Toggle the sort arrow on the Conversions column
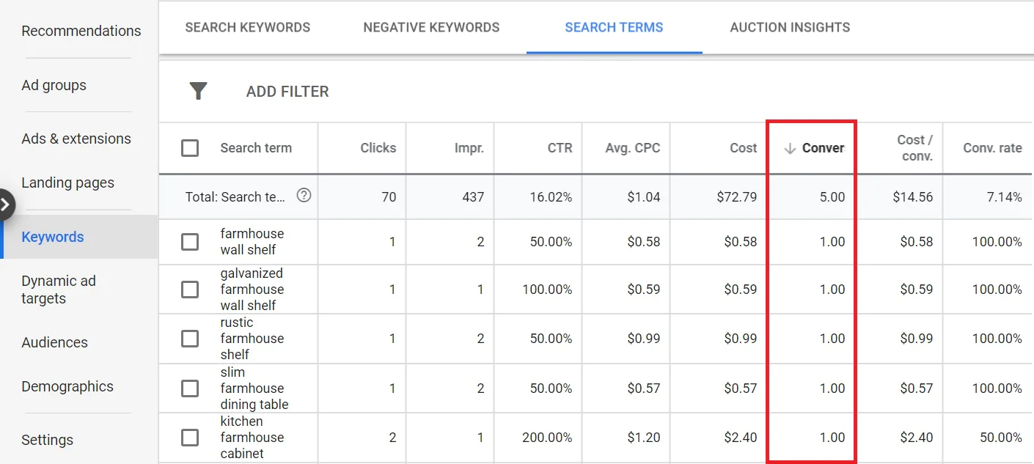This screenshot has height=464, width=1034. coord(789,147)
